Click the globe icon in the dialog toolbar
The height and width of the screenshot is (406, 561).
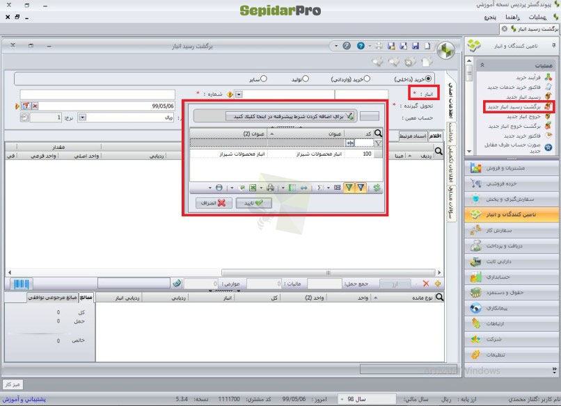[x=219, y=188]
